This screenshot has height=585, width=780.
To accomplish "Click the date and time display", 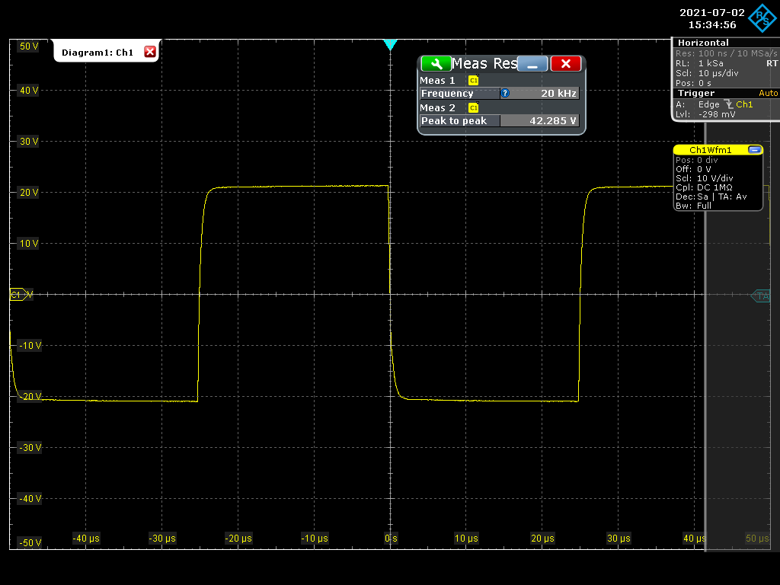I will [712, 18].
